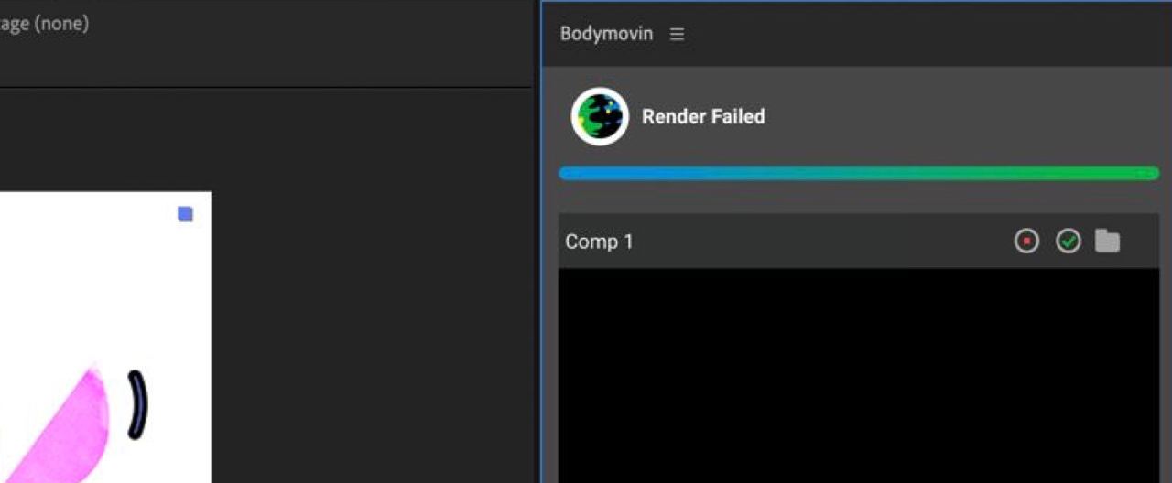This screenshot has width=1172, height=483.
Task: Click the Bodymovin globe logo icon
Action: click(600, 116)
